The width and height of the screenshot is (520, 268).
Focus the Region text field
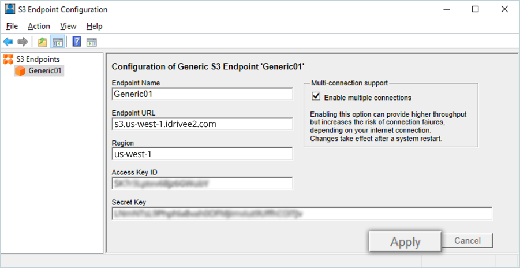coord(202,154)
